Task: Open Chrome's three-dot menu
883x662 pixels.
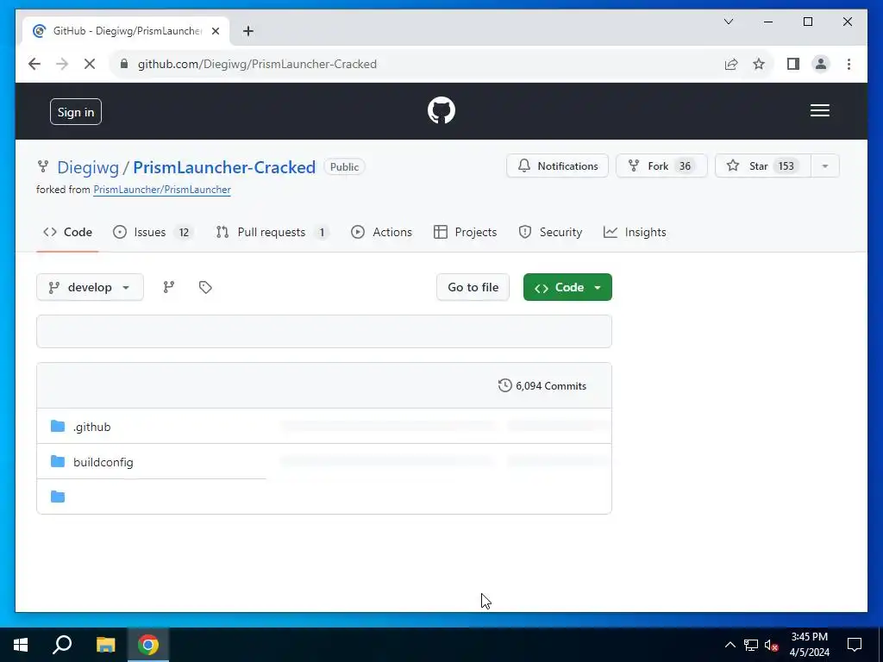Action: 849,64
